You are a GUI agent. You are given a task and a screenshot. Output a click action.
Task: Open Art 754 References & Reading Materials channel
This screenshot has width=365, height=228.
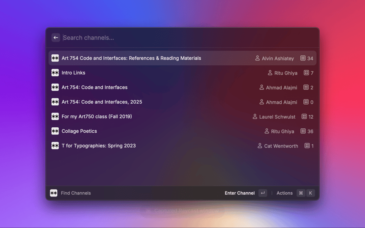click(x=131, y=58)
